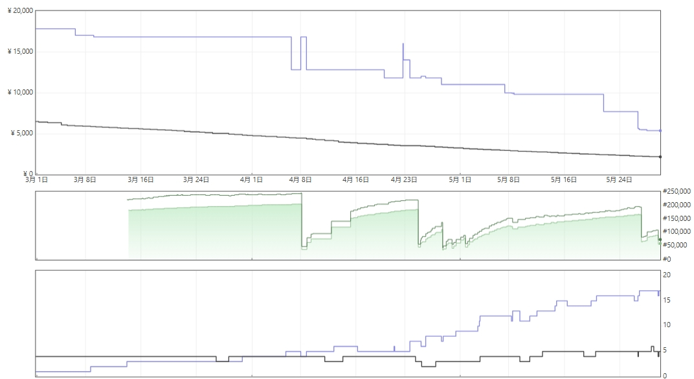694x379 pixels.
Task: Click the 5月 16日 date label
Action: point(564,179)
